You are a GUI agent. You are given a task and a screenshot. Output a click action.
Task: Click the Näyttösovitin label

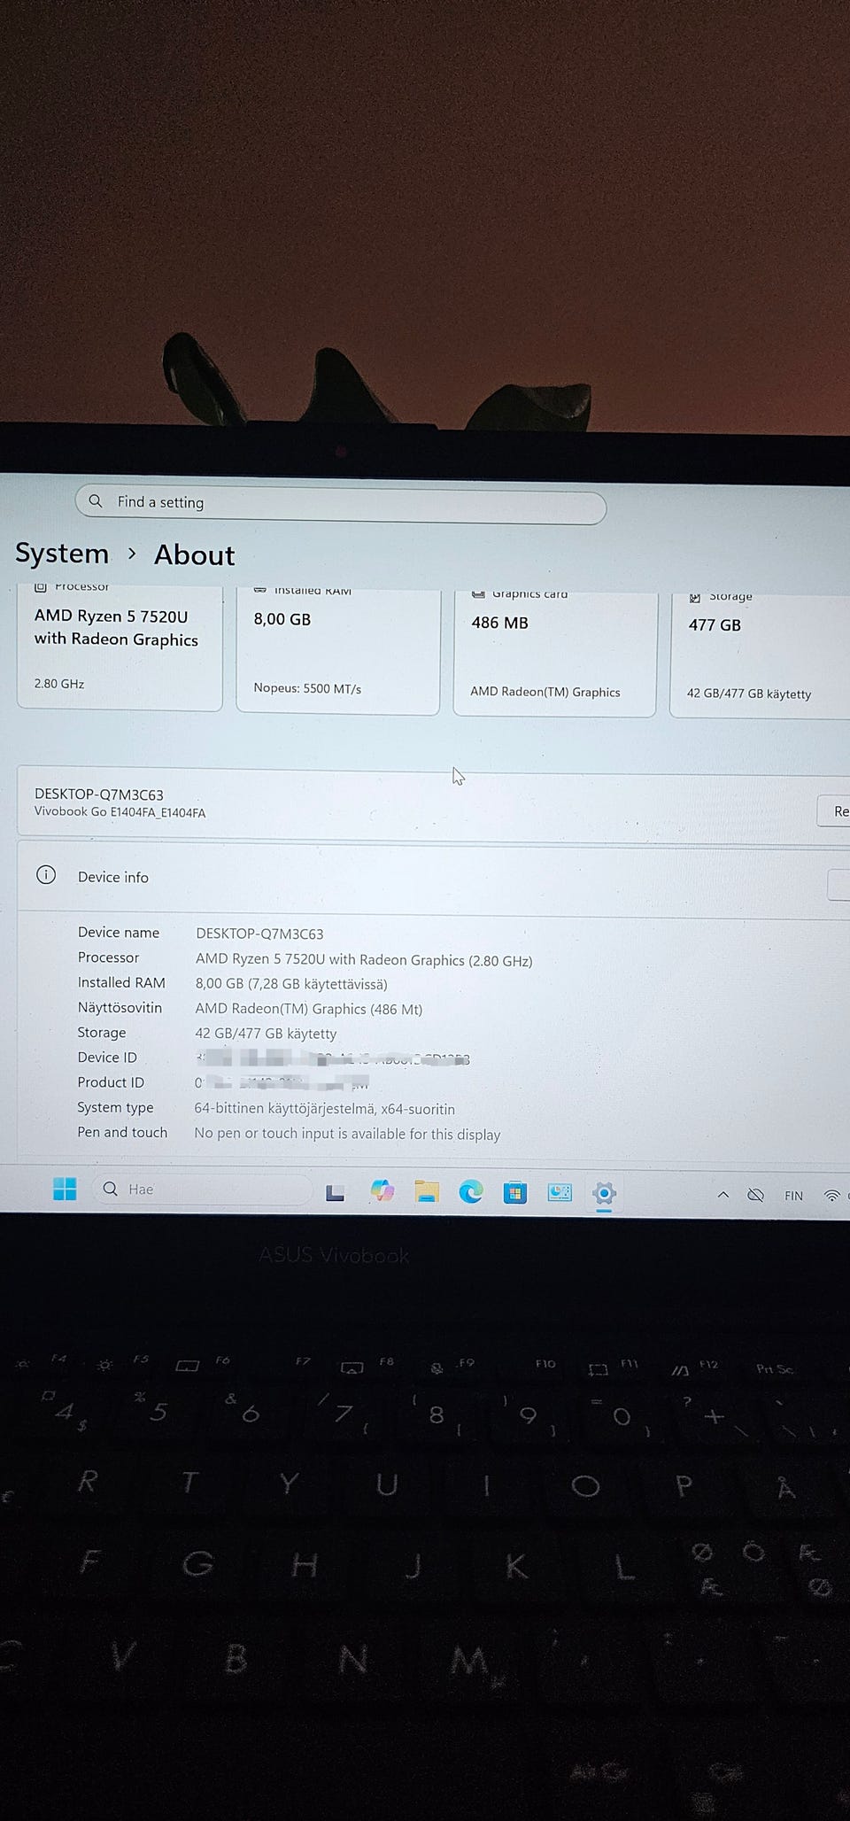pos(120,1008)
